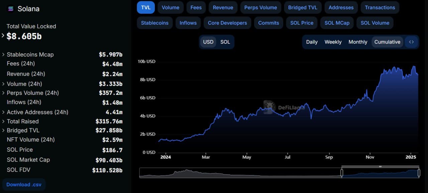Viewport: 428px width, 193px height.
Task: Enable the Commits chart metric
Action: tap(269, 23)
